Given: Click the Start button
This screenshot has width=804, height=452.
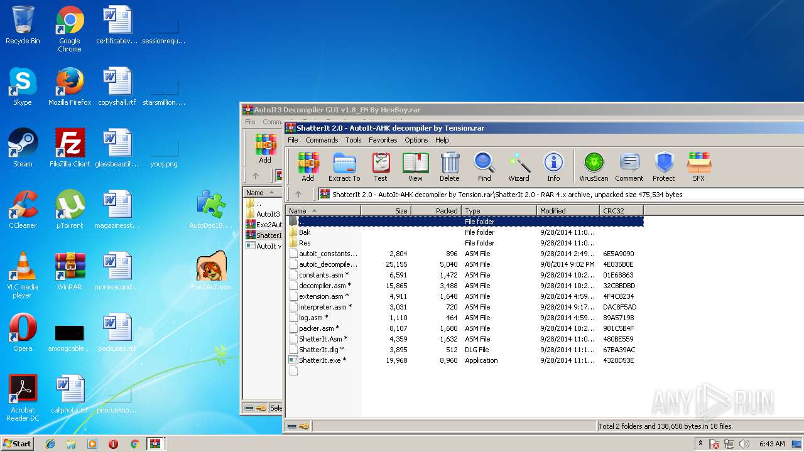Looking at the screenshot, I should pyautogui.click(x=17, y=443).
